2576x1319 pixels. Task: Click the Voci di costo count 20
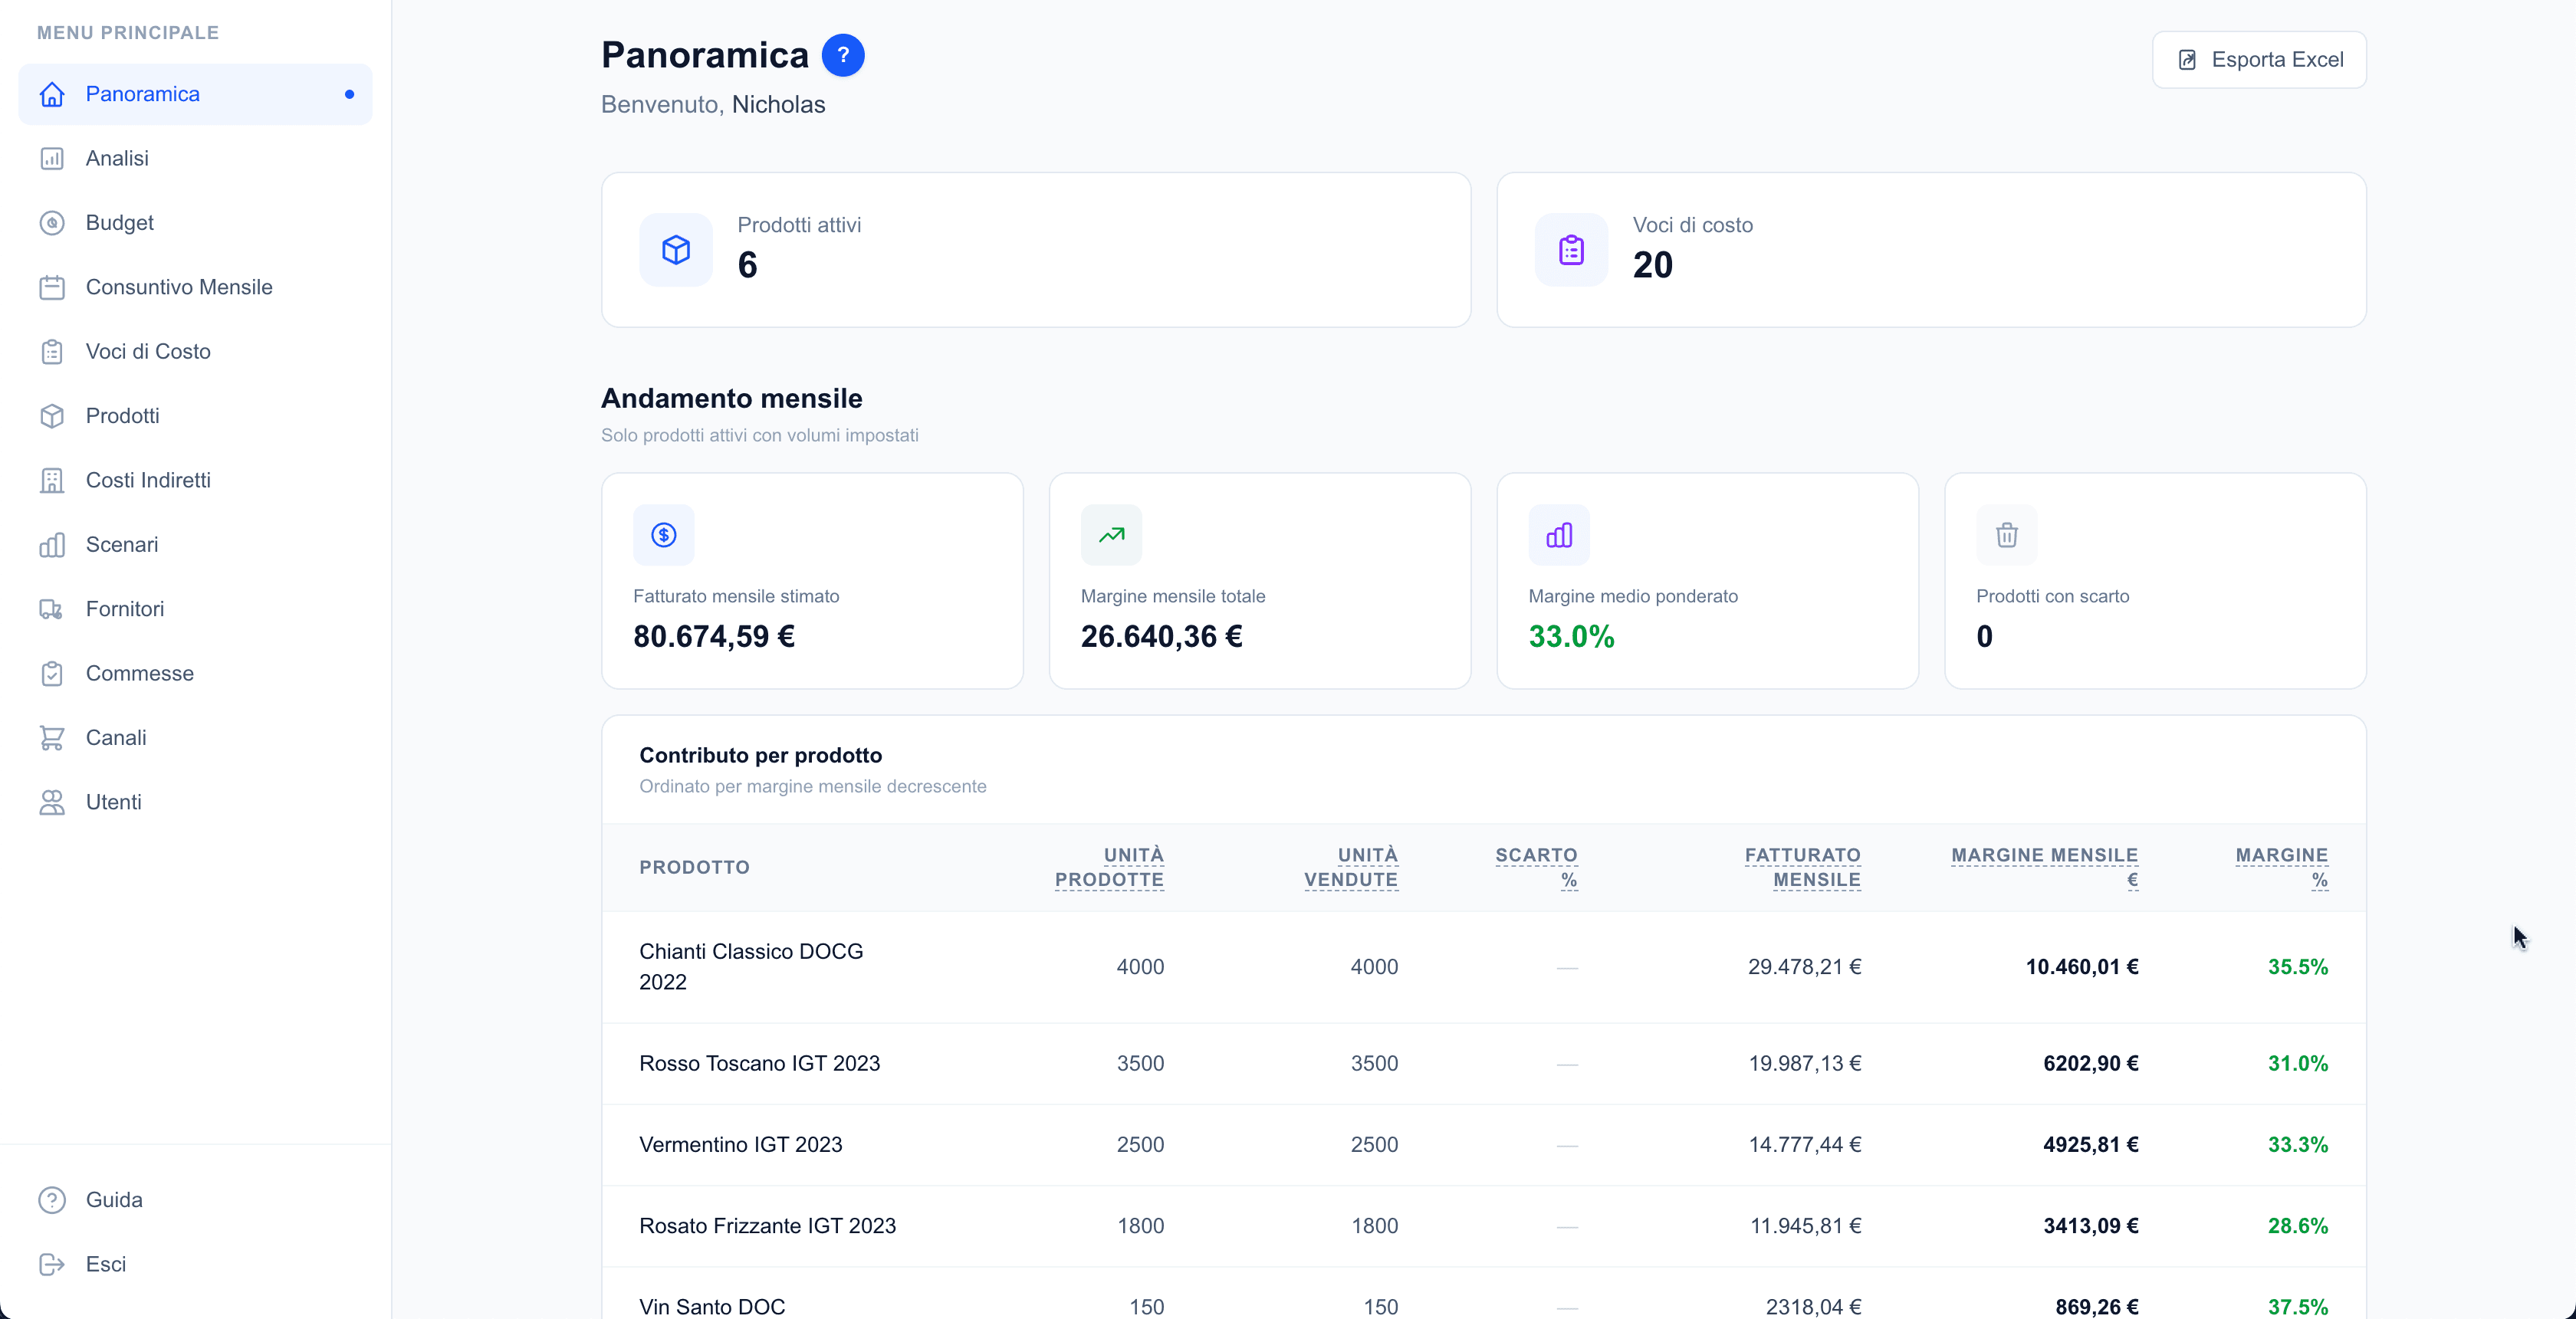(1652, 266)
